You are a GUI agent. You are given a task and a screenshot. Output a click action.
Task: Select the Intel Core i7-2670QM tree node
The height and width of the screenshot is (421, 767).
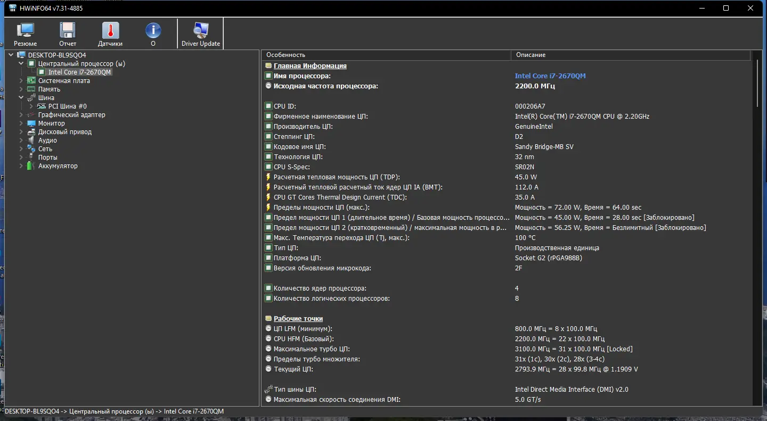tap(80, 72)
